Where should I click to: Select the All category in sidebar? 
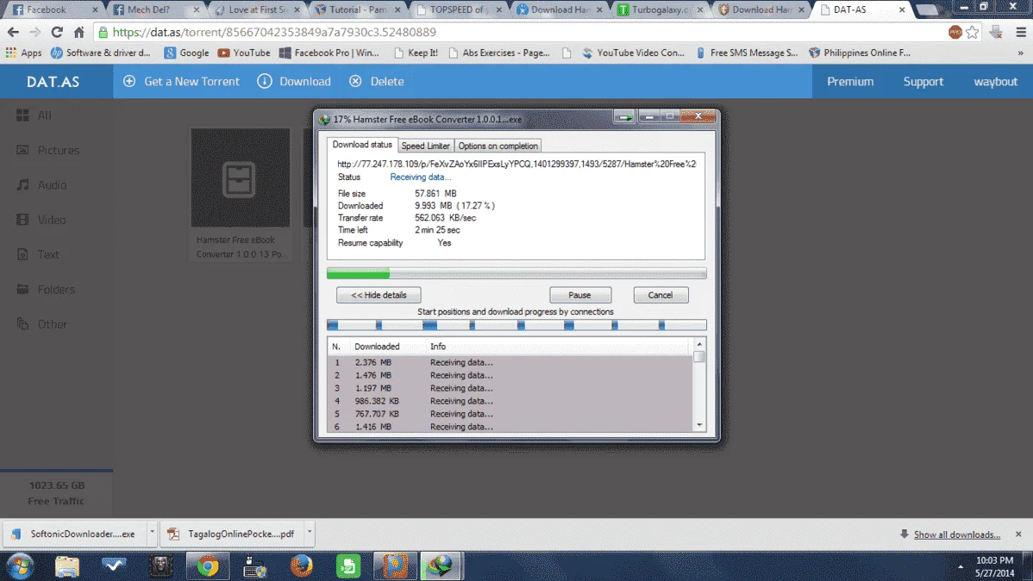[34, 116]
